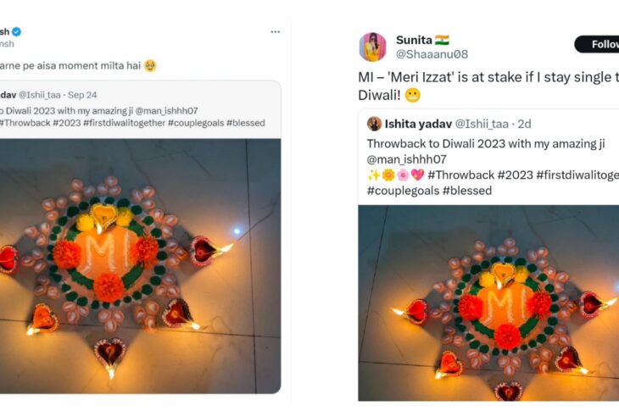Click Ishita yadav's small avatar
The height and width of the screenshot is (411, 619).
tap(374, 124)
